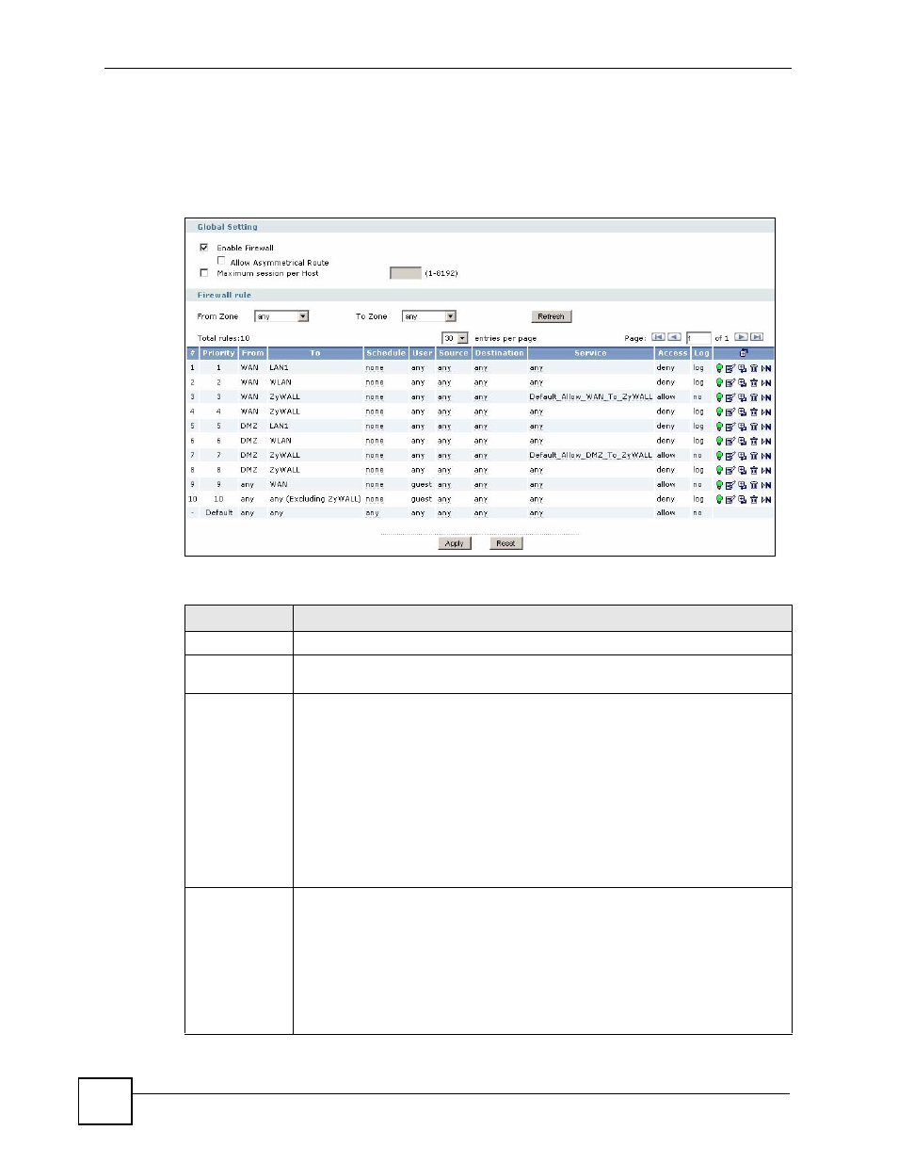Insert a rule after priority 4 rule

click(742, 412)
